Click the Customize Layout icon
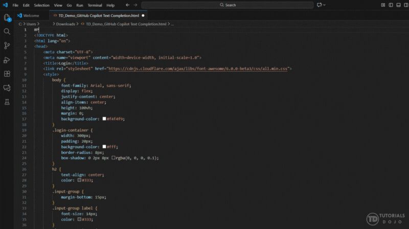The height and width of the screenshot is (229, 409). pyautogui.click(x=383, y=5)
